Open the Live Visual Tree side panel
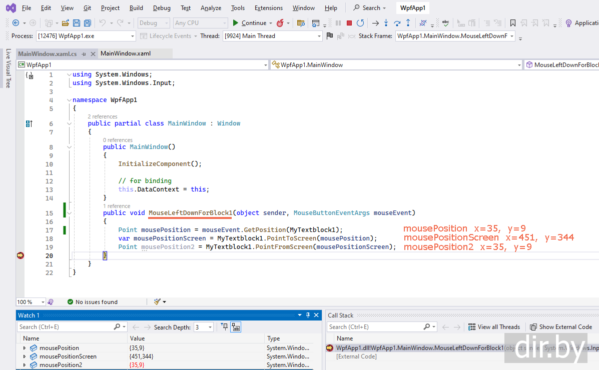Image resolution: width=599 pixels, height=370 pixels. click(8, 68)
